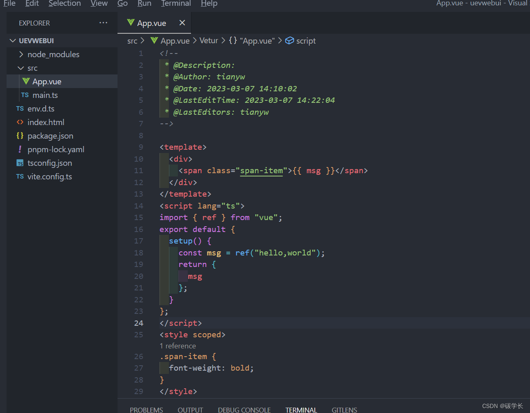
Task: Click the TS icon next to env.d.ts
Action: [x=20, y=109]
